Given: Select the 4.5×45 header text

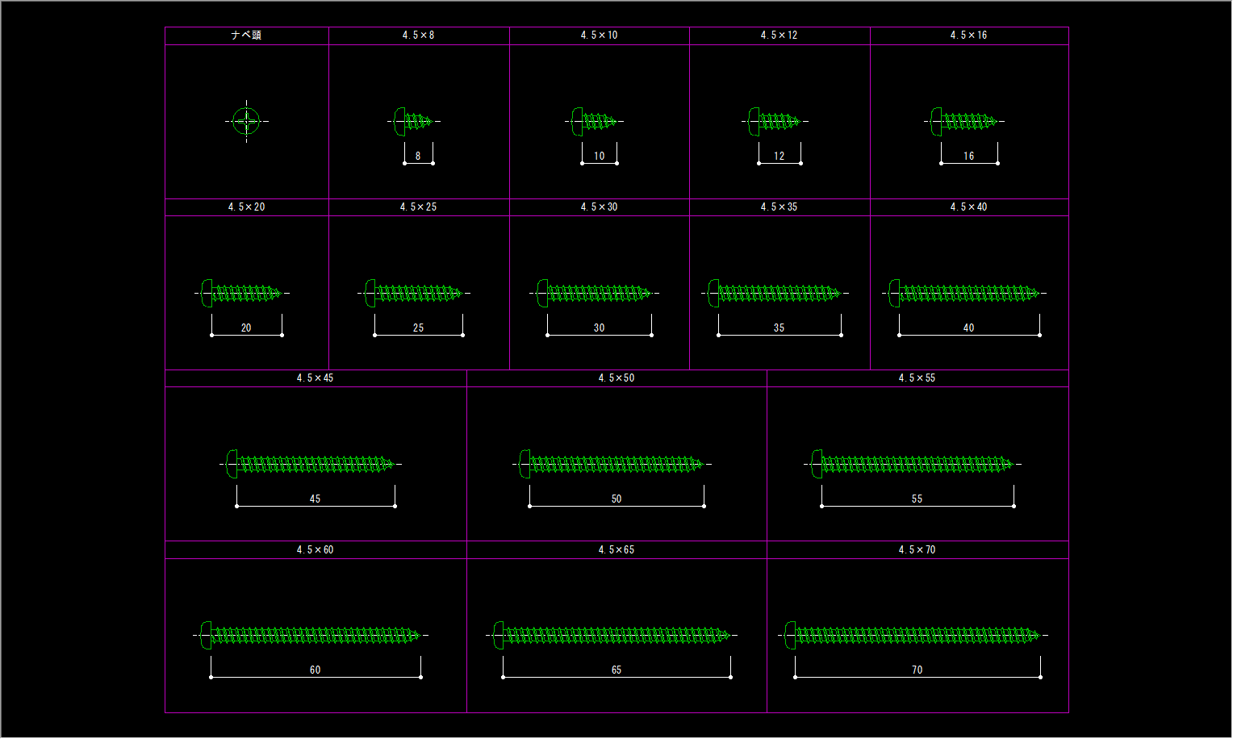Looking at the screenshot, I should 315,378.
